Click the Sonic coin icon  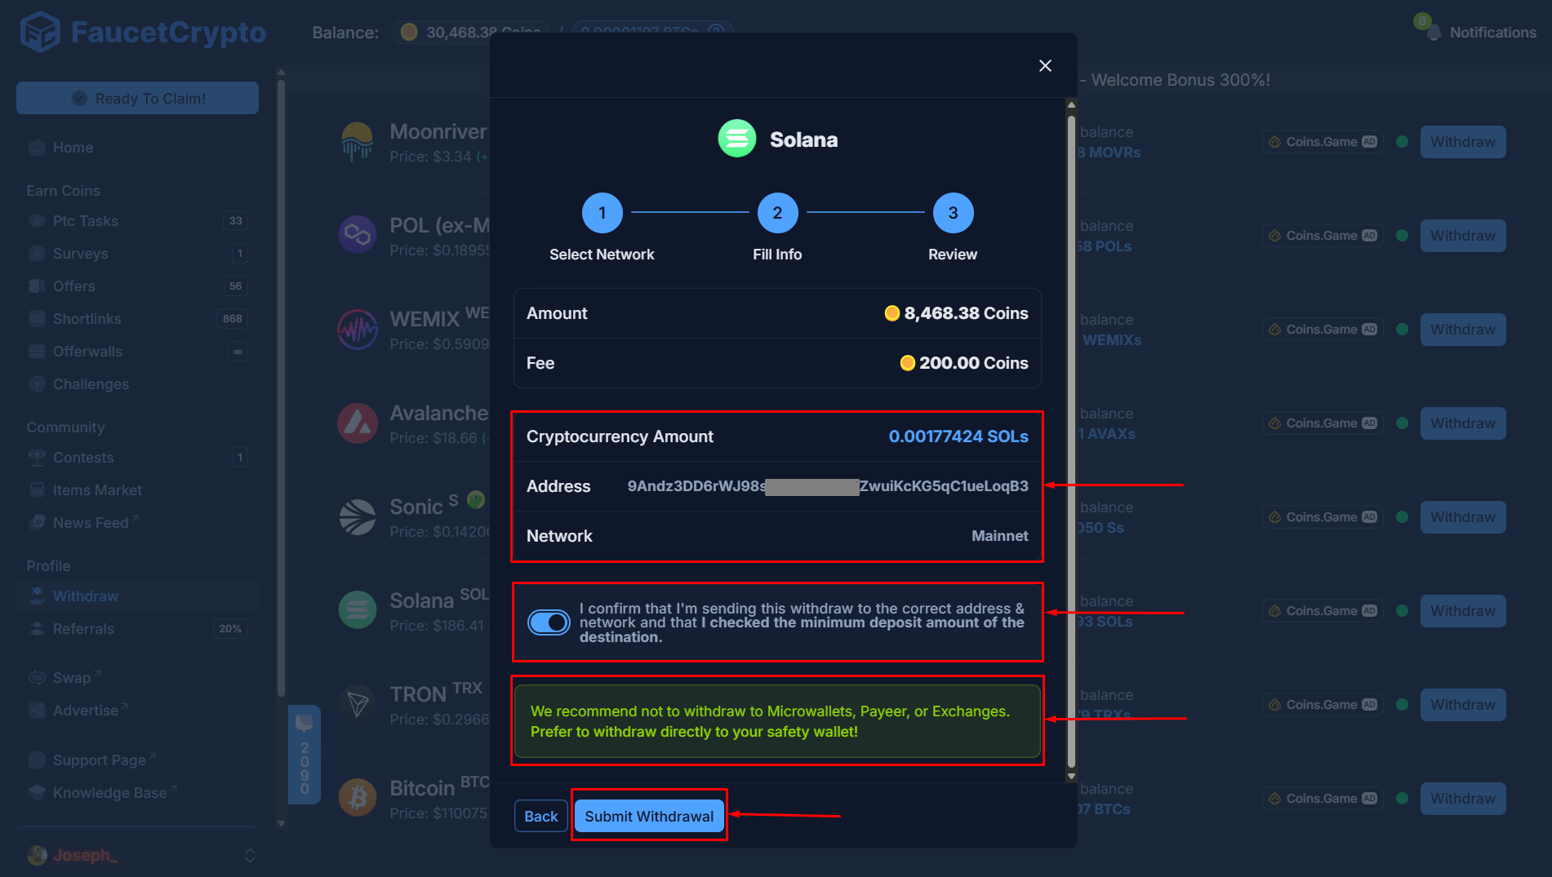(x=358, y=517)
